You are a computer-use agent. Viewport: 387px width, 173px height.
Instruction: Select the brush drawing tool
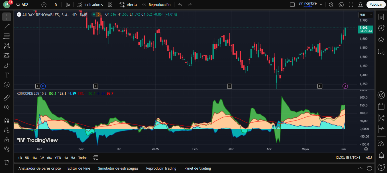[x=7, y=65]
